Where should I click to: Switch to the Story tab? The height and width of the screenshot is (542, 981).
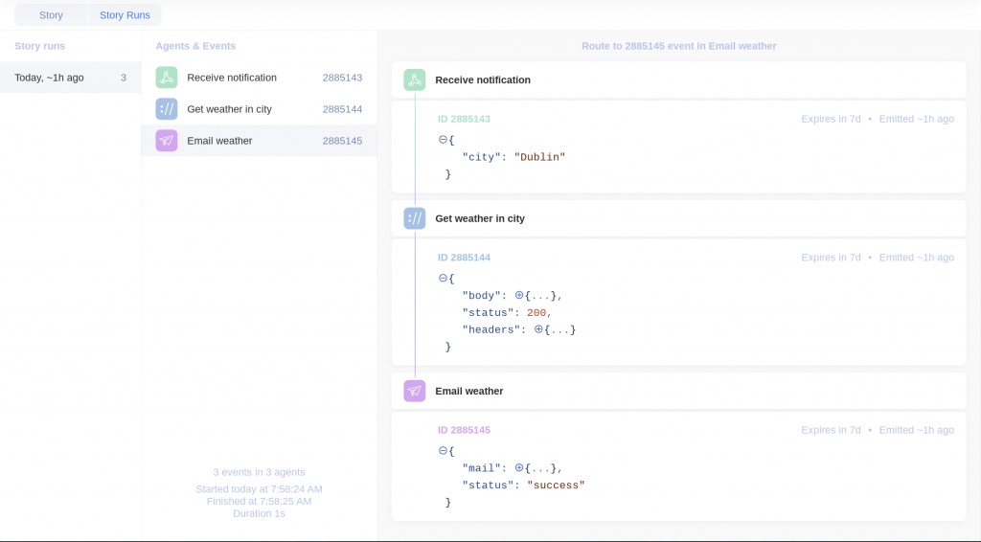coord(51,15)
